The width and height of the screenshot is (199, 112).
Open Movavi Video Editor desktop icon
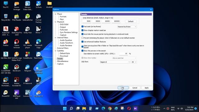click(28, 6)
